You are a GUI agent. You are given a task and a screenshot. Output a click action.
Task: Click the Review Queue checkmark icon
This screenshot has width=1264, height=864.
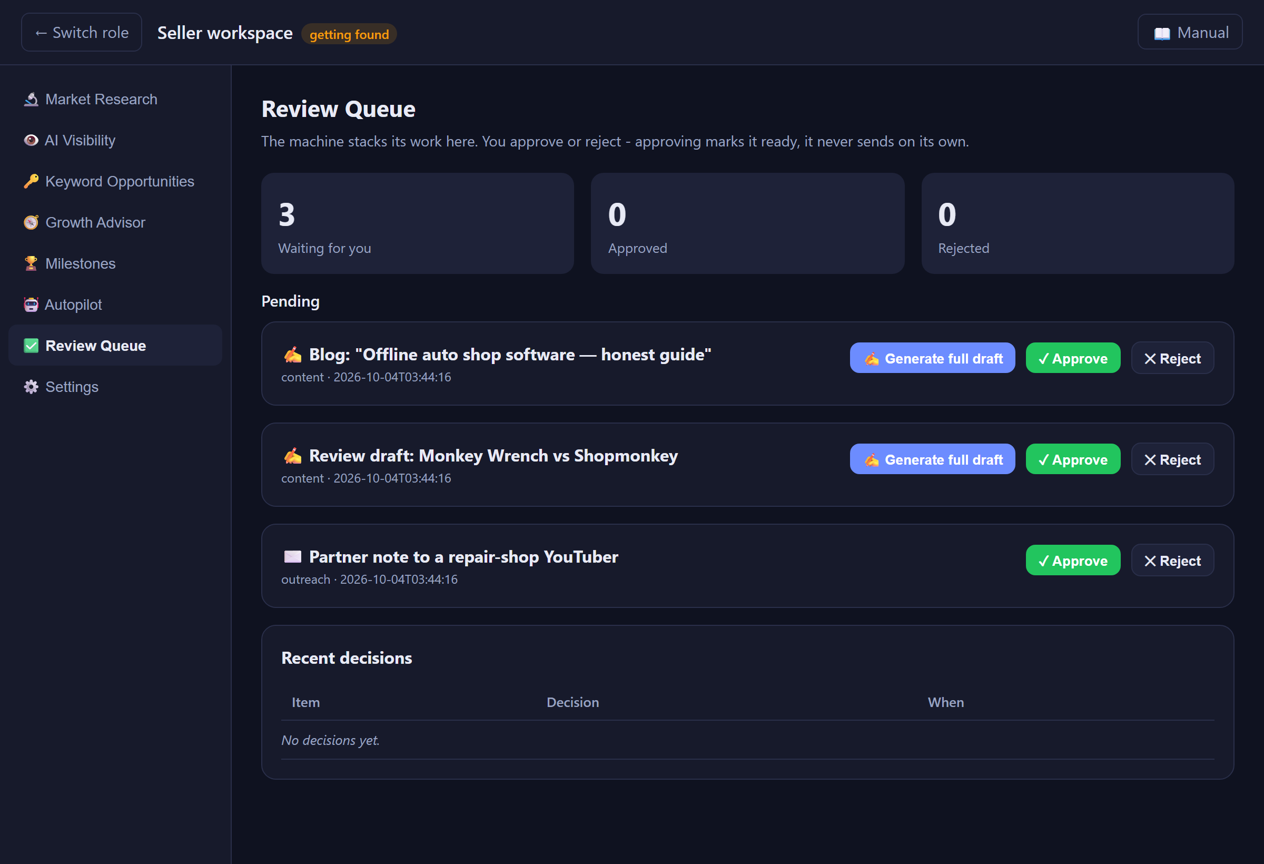pos(31,346)
